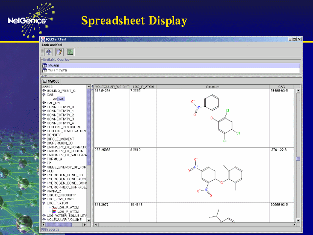Viewport: 313px width, 235px height.
Task: Click the text icon beside LOG_P_ATOM child
Action: [54, 207]
